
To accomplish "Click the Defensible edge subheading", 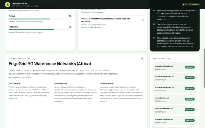I will tap(107, 83).
